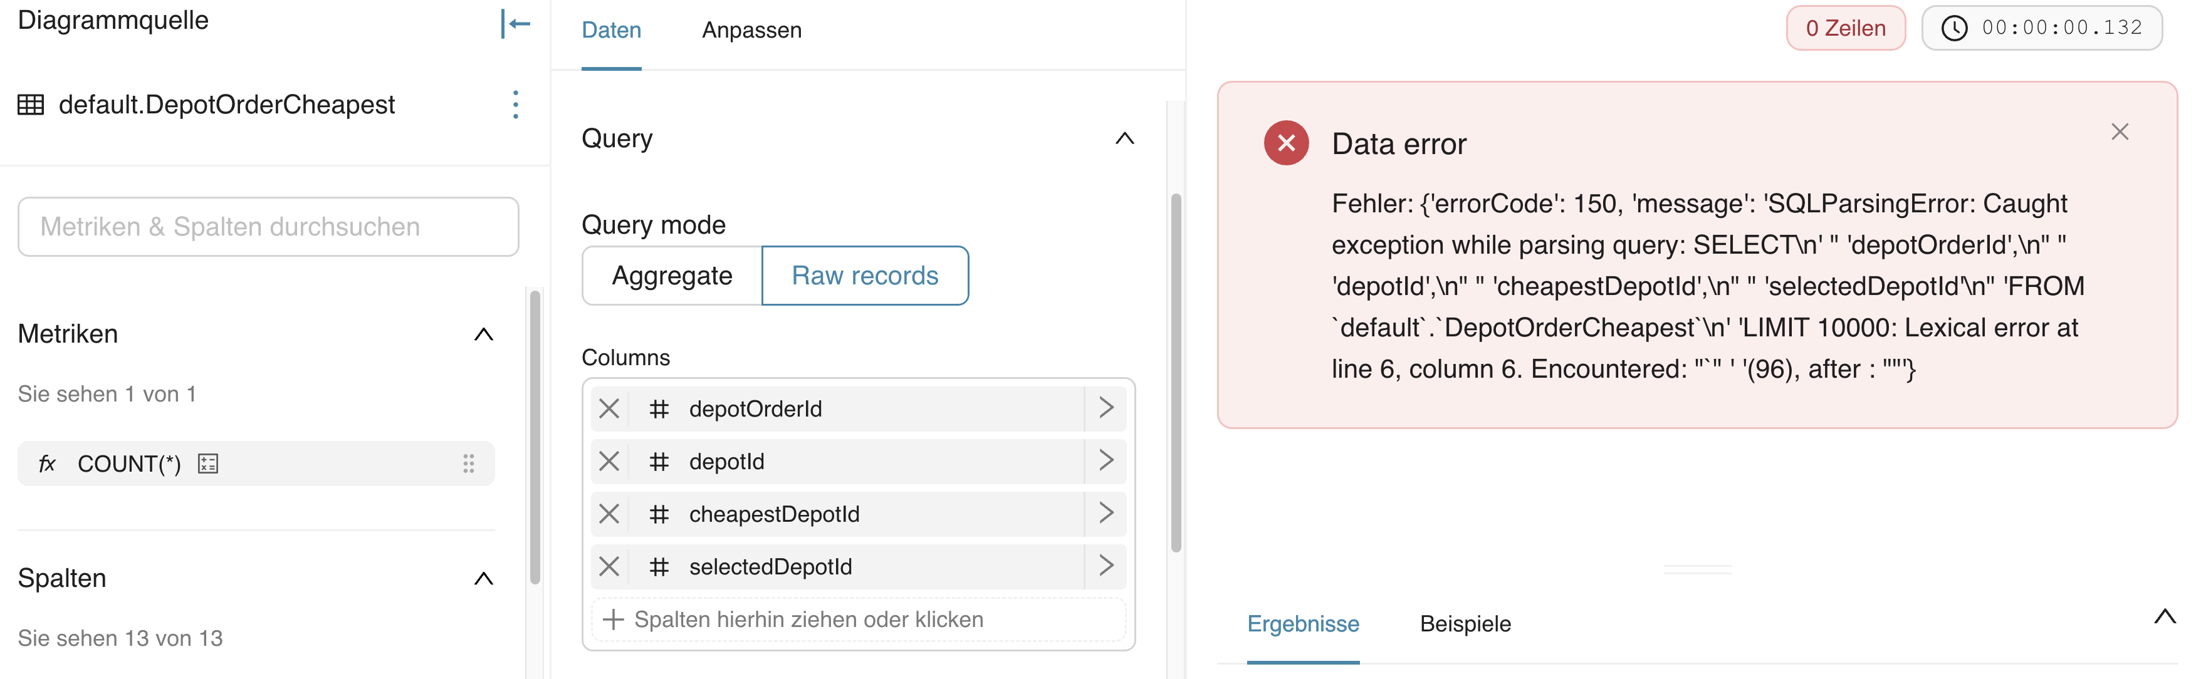Select Raw records query mode
Screen dimensions: 2196x679
pos(864,276)
